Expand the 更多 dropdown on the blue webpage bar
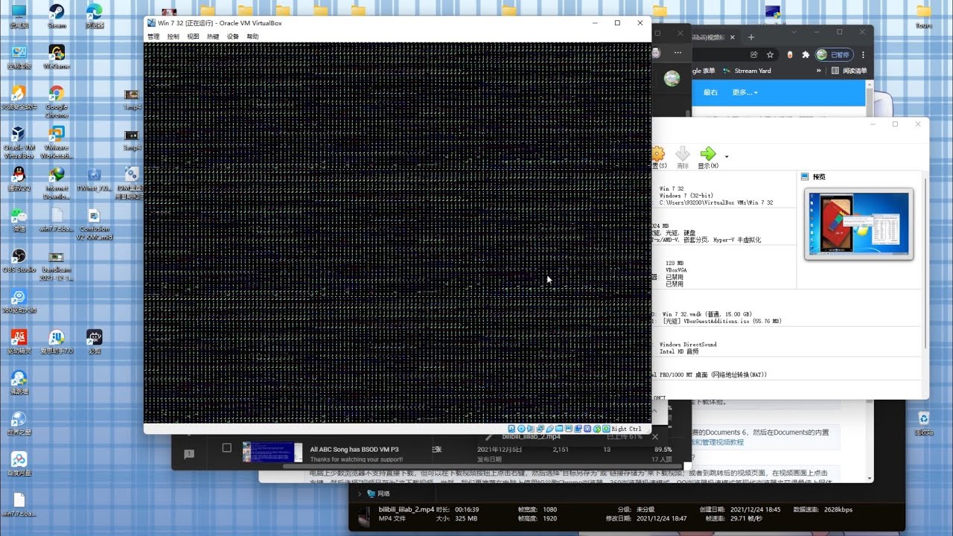 coord(745,92)
